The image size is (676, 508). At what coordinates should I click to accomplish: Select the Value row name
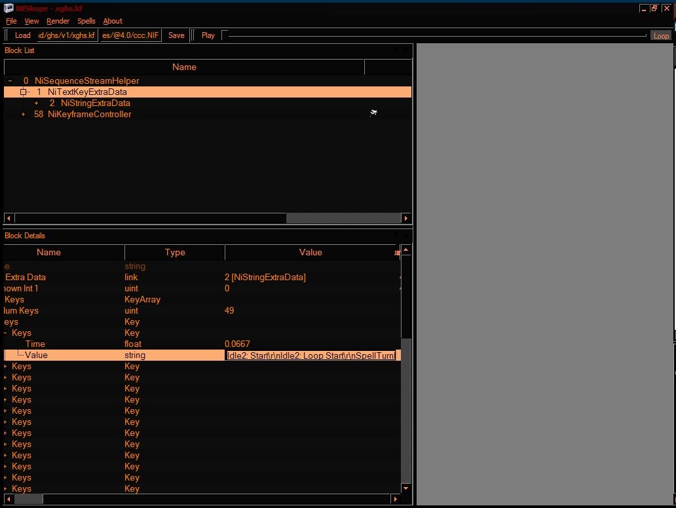(36, 355)
